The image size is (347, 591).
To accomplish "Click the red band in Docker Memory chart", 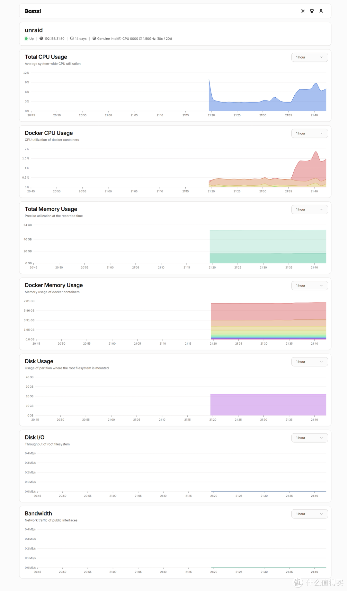I will (268, 311).
